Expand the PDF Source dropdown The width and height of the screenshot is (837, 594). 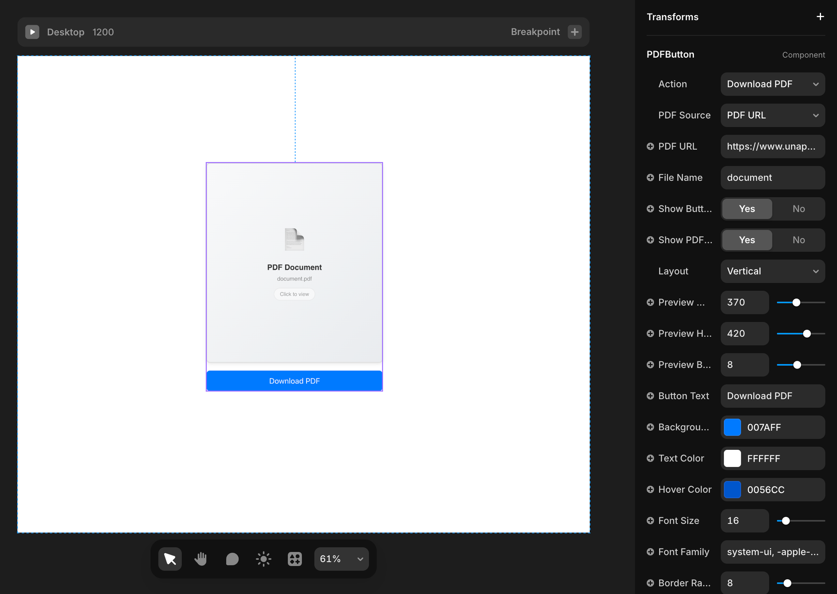tap(772, 115)
